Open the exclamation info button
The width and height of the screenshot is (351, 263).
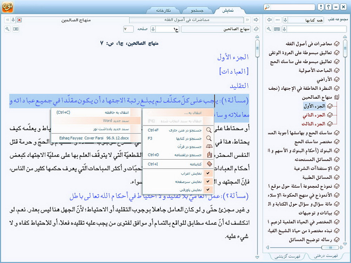click(321, 7)
